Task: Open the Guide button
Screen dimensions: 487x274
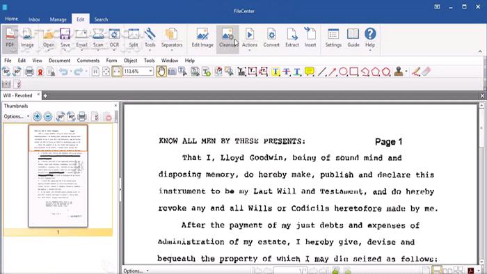Action: [x=353, y=38]
